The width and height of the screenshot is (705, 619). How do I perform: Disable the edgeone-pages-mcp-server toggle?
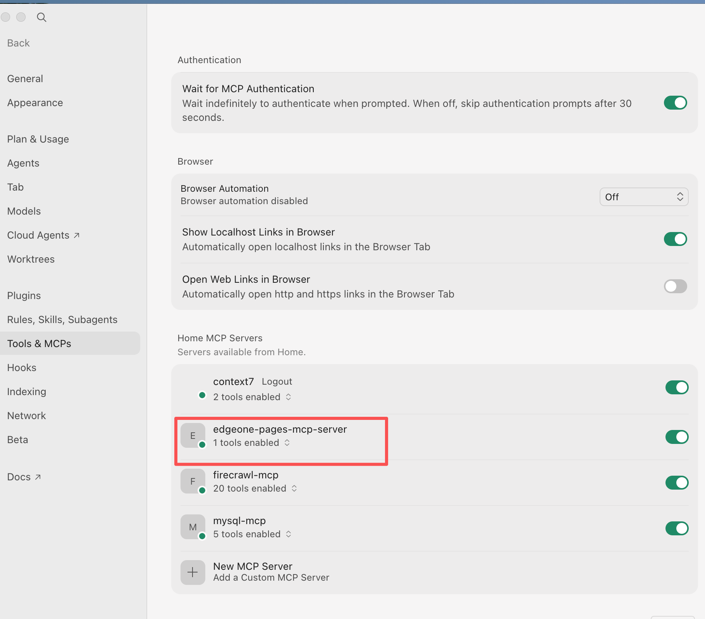[x=677, y=437]
